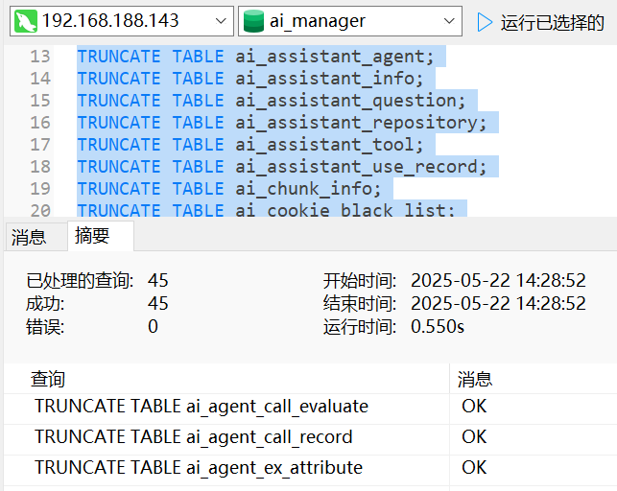
Task: Click the ai_assistant_question statement in editor
Action: click(x=271, y=101)
